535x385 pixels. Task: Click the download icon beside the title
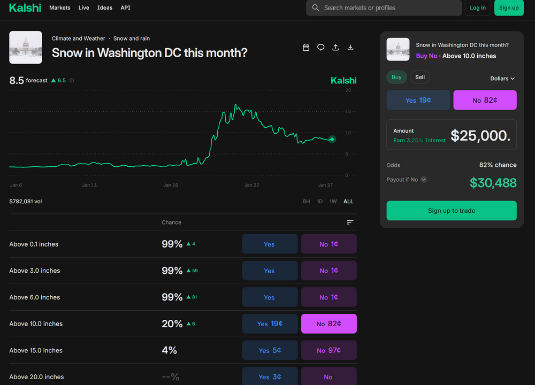[350, 48]
